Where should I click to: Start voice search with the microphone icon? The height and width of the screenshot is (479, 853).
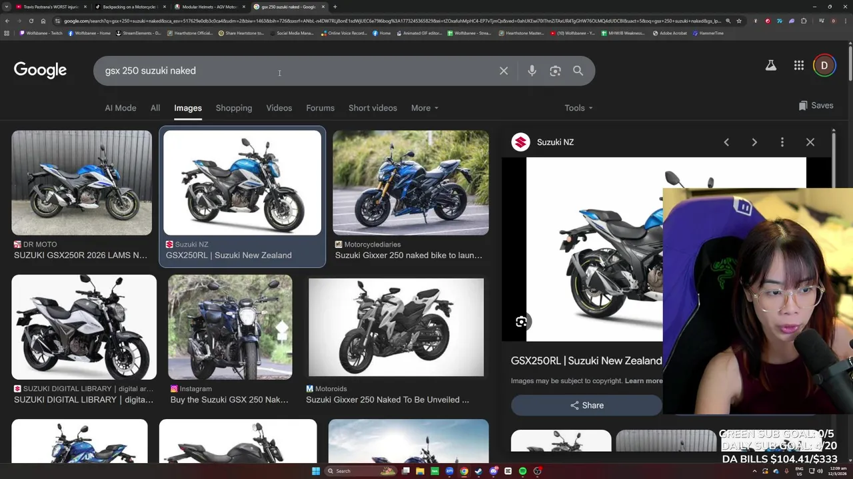pos(532,71)
